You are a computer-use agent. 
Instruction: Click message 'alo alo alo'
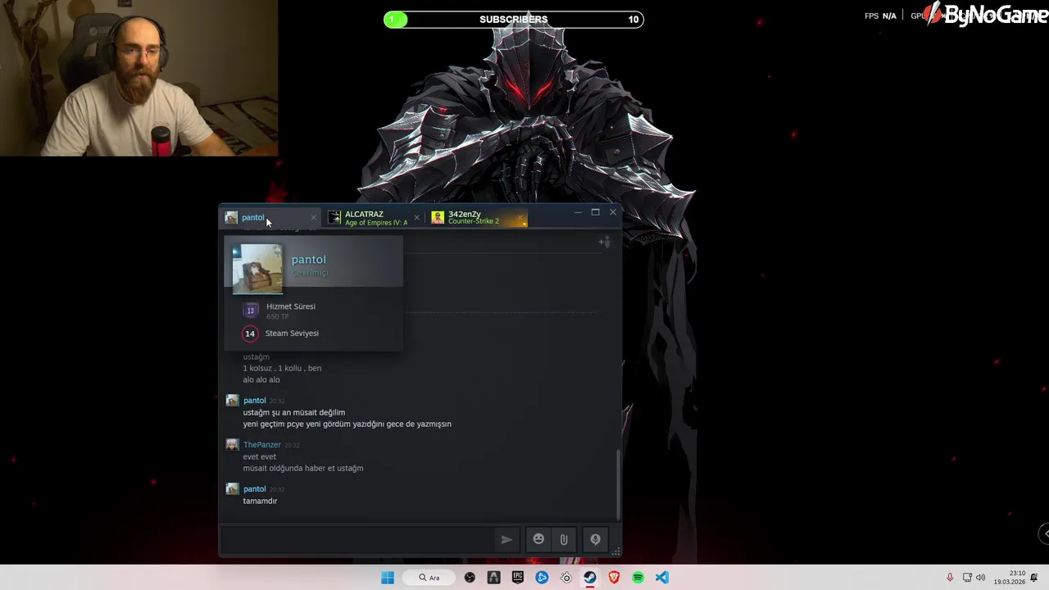click(x=261, y=379)
